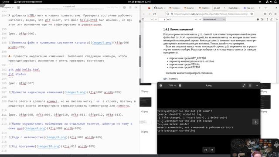Viewport: 279px width, 157px height.
Task: Zoom in button in image viewer header
Action: point(180,85)
